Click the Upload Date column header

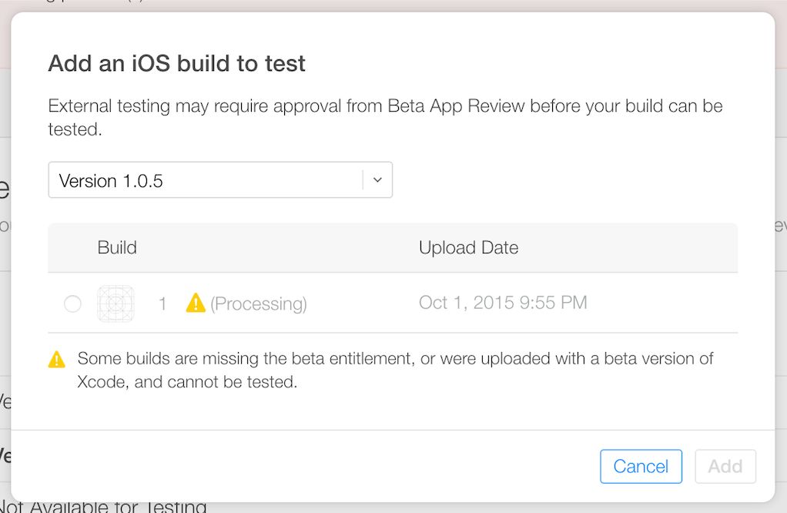coord(468,248)
